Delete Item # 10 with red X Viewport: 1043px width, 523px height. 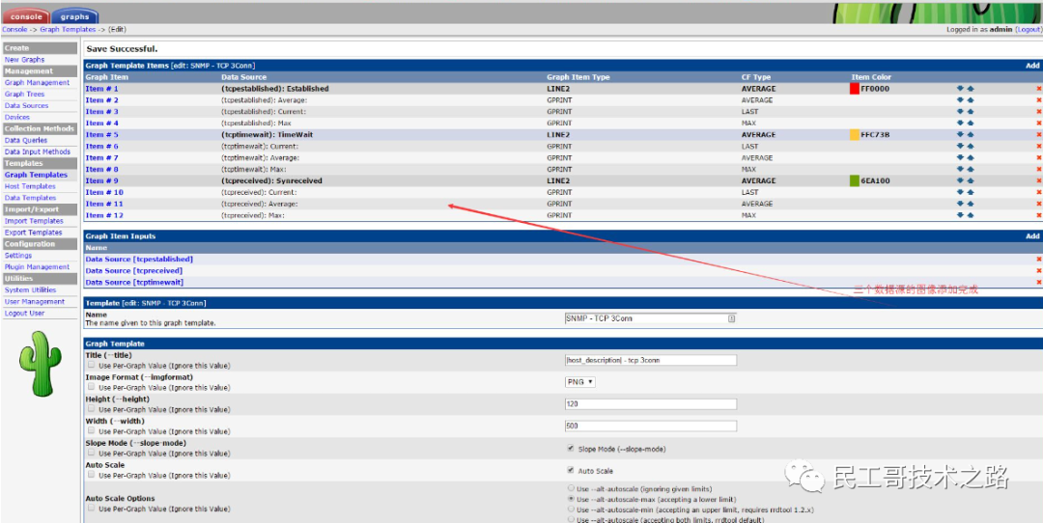pos(1038,192)
